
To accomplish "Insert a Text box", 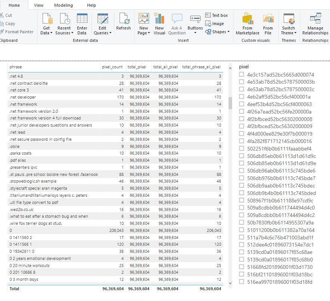I will click(216, 15).
